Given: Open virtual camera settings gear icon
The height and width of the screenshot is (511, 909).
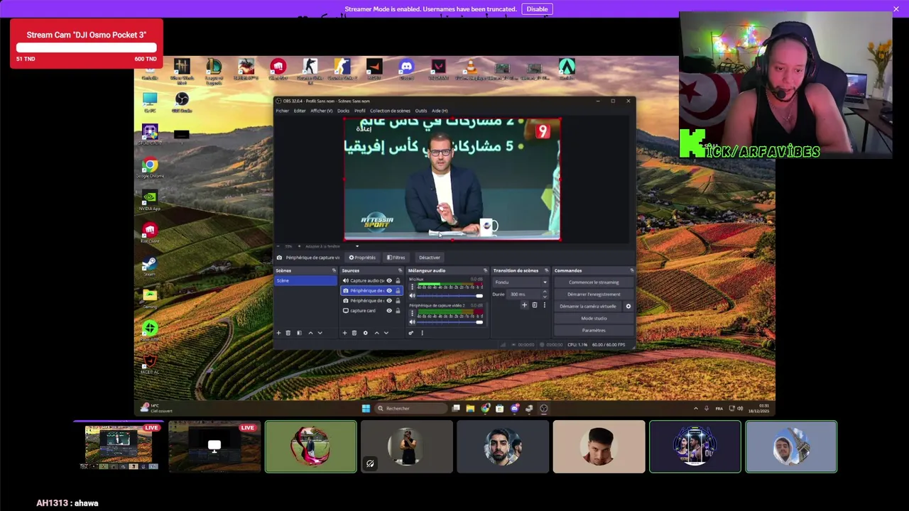Looking at the screenshot, I should pyautogui.click(x=628, y=306).
